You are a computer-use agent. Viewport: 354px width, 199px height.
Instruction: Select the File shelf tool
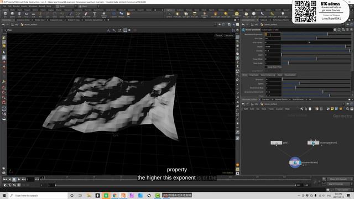pyautogui.click(x=128, y=14)
